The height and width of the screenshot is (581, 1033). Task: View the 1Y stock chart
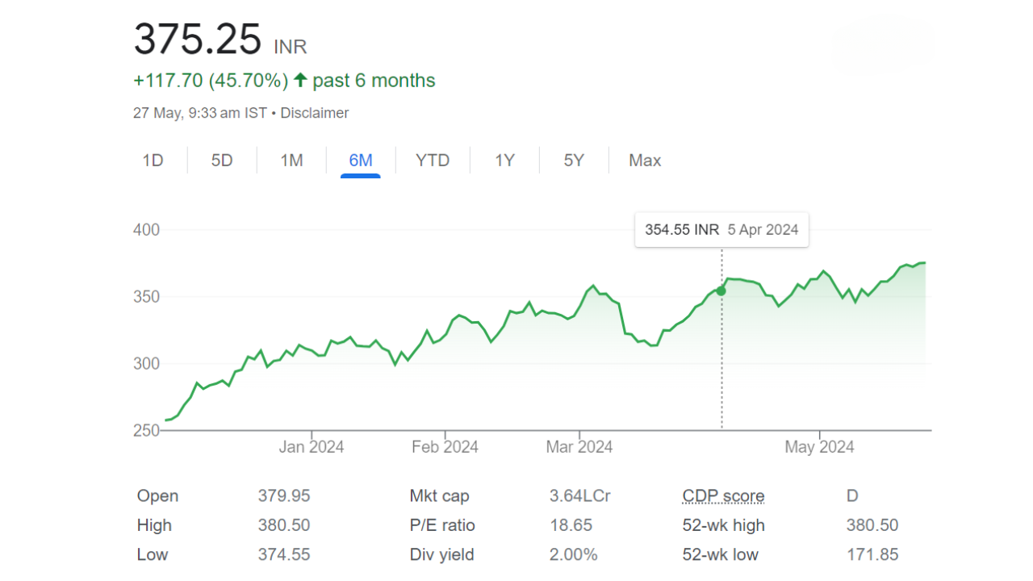504,160
